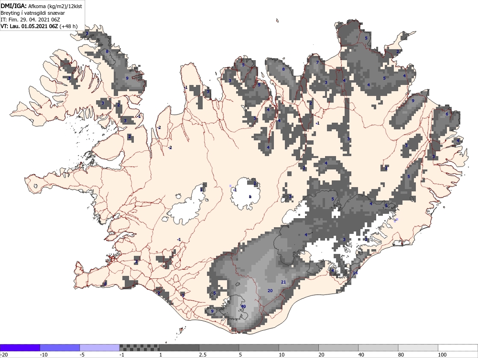Select the map value 40 on the southern glacier
The height and width of the screenshot is (358, 478).
tap(243, 306)
